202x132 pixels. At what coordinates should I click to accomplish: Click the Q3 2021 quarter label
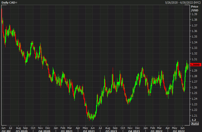click(111, 131)
